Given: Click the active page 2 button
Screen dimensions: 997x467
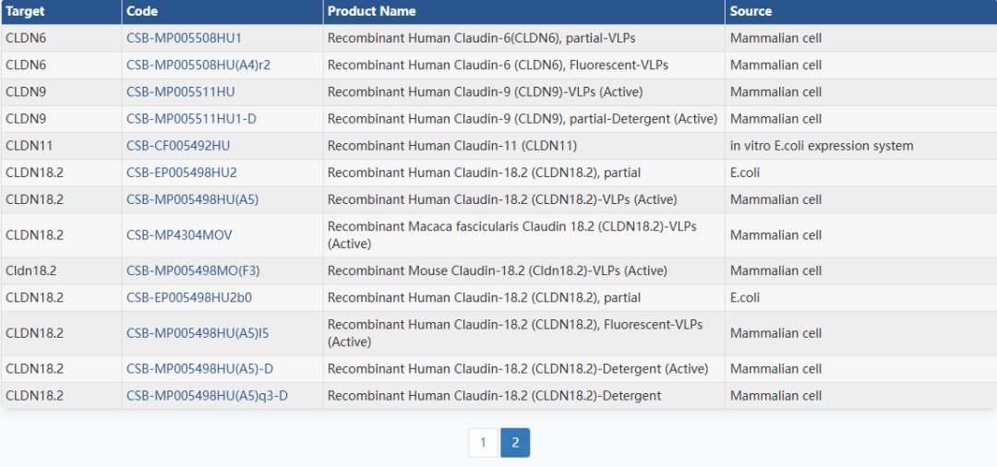Looking at the screenshot, I should tap(515, 443).
